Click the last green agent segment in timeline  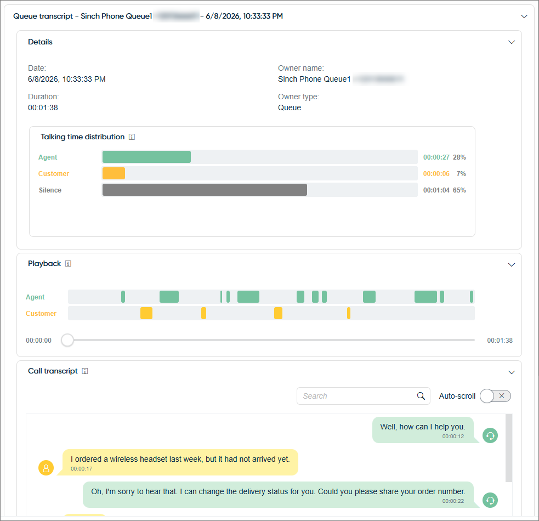[472, 297]
